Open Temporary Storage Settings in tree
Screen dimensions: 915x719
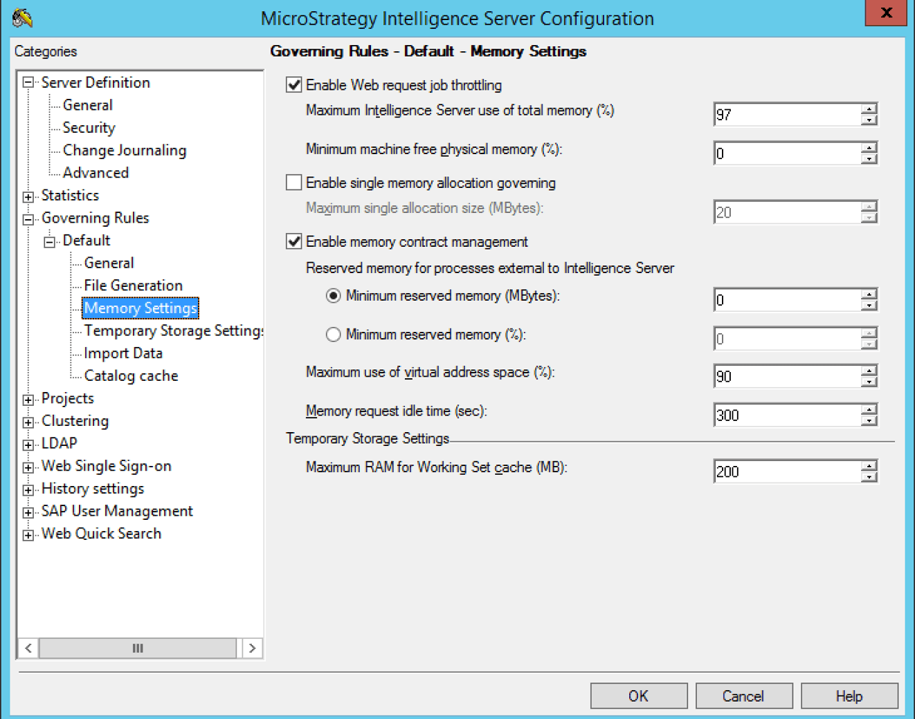[173, 330]
